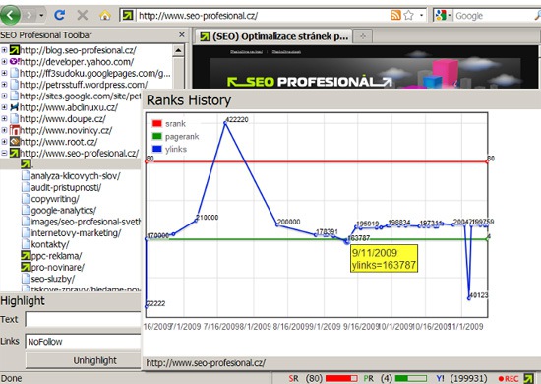Click the REC record indicator
Image resolution: width=541 pixels, height=384 pixels.
point(509,379)
